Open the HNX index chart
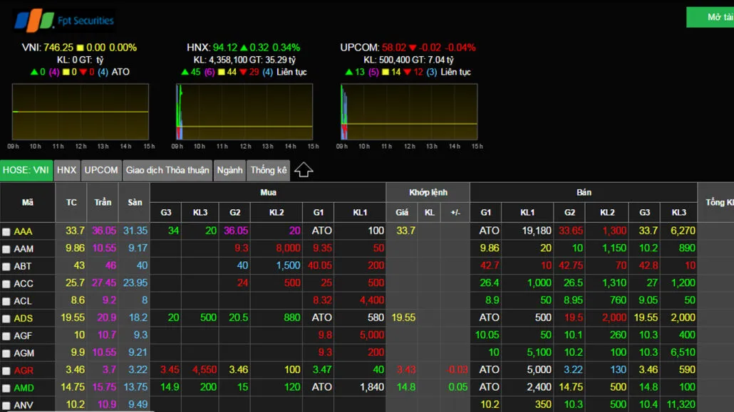The width and height of the screenshot is (734, 412). 244,112
